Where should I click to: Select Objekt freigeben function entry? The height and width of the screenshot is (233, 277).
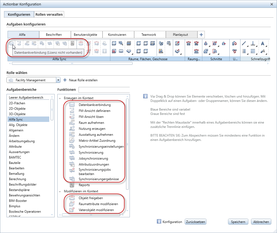click(x=91, y=198)
